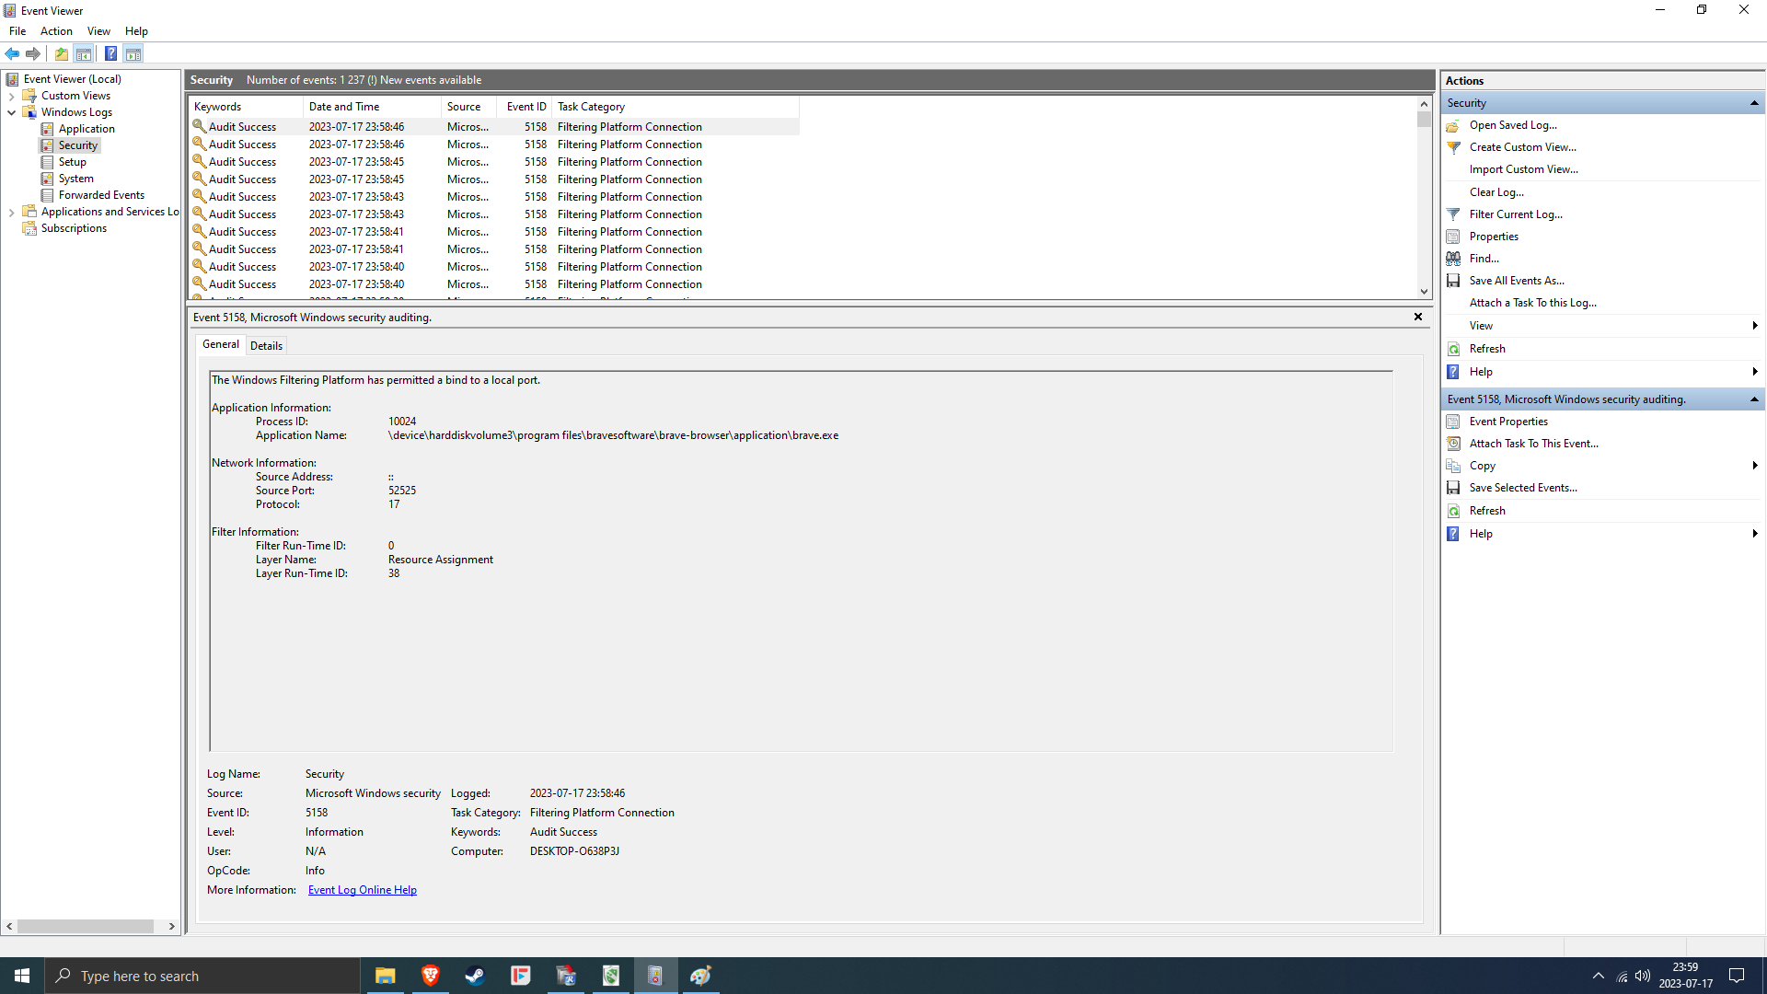Collapse the Windows Logs tree node
Screen dimensions: 1767x994
point(11,112)
